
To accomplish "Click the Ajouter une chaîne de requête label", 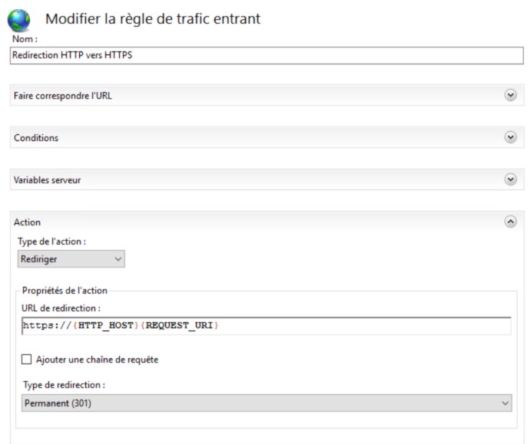I will (97, 359).
